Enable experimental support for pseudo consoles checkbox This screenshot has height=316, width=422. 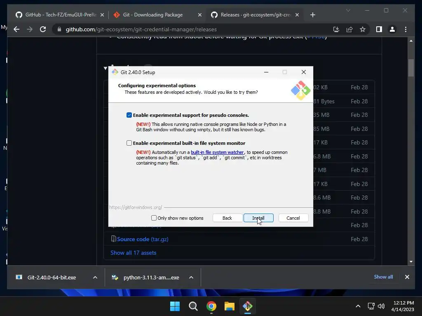point(129,115)
